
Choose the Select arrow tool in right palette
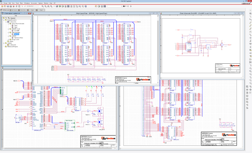(x=250, y=10)
